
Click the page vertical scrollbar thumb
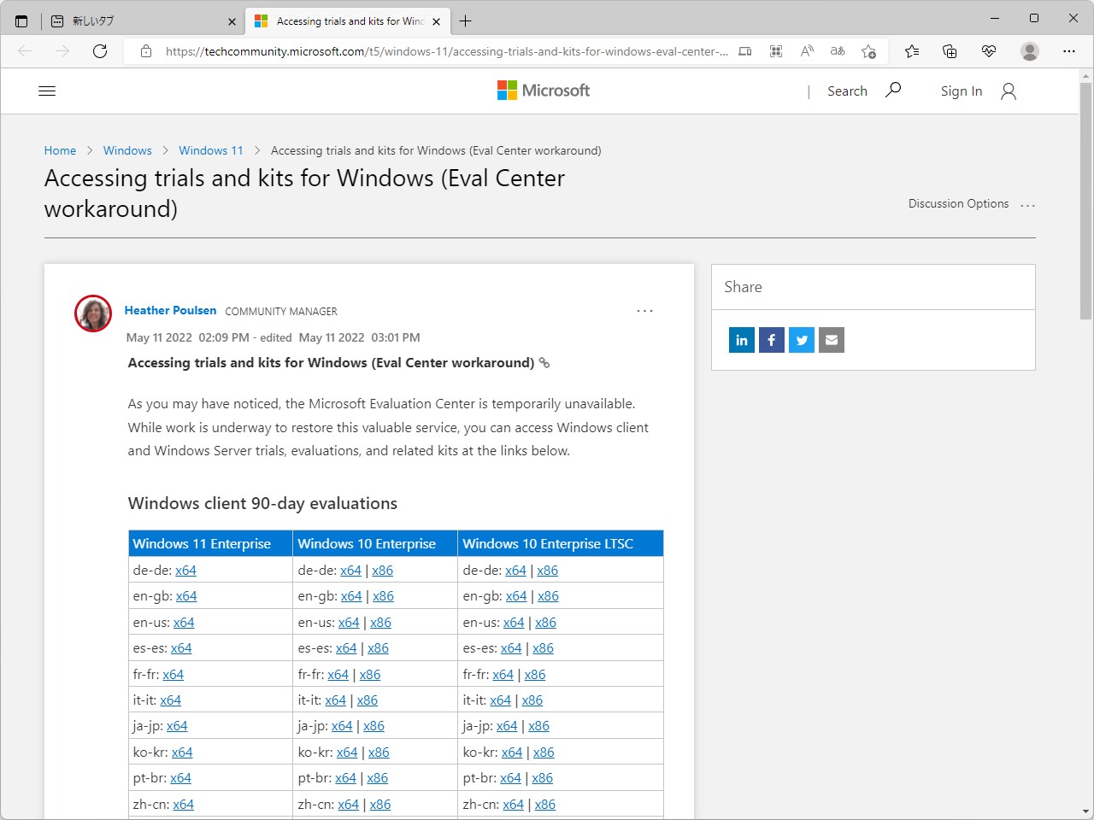pyautogui.click(x=1085, y=201)
